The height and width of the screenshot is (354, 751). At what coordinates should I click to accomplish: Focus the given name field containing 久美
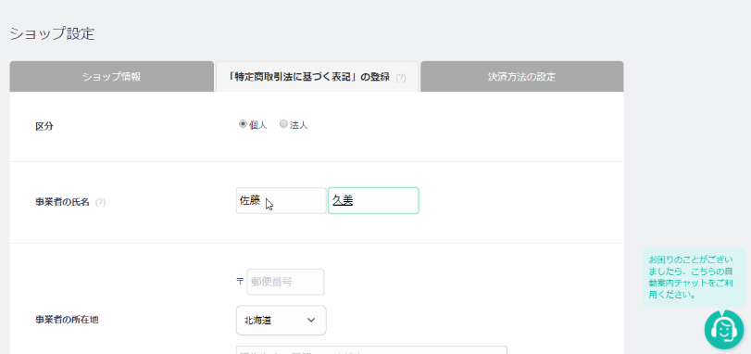373,201
